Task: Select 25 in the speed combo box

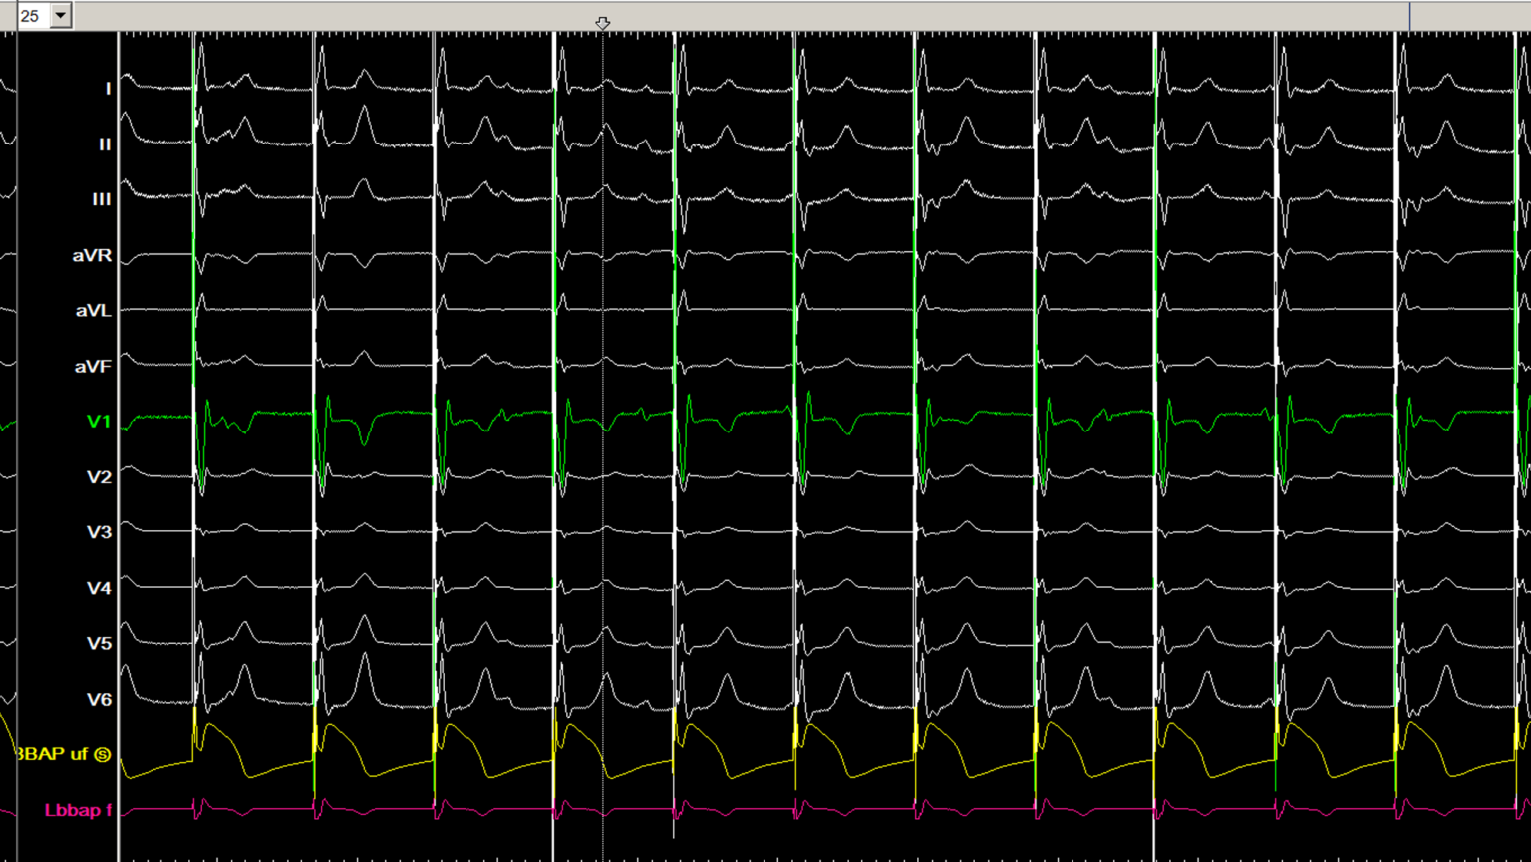Action: (x=30, y=15)
